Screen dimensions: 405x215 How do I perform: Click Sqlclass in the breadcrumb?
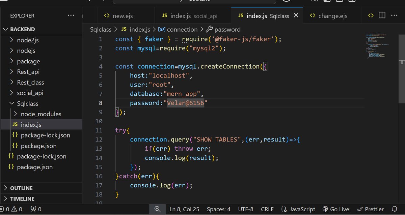tap(101, 29)
